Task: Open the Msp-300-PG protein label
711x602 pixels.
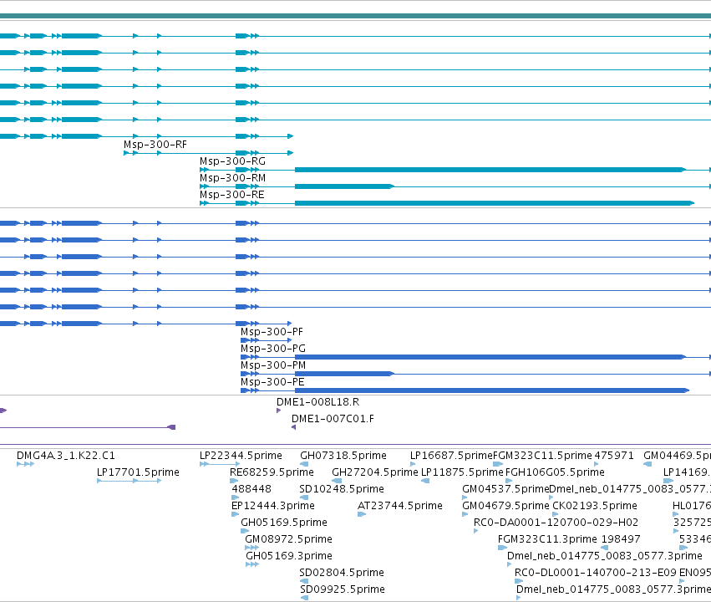Action: (273, 349)
